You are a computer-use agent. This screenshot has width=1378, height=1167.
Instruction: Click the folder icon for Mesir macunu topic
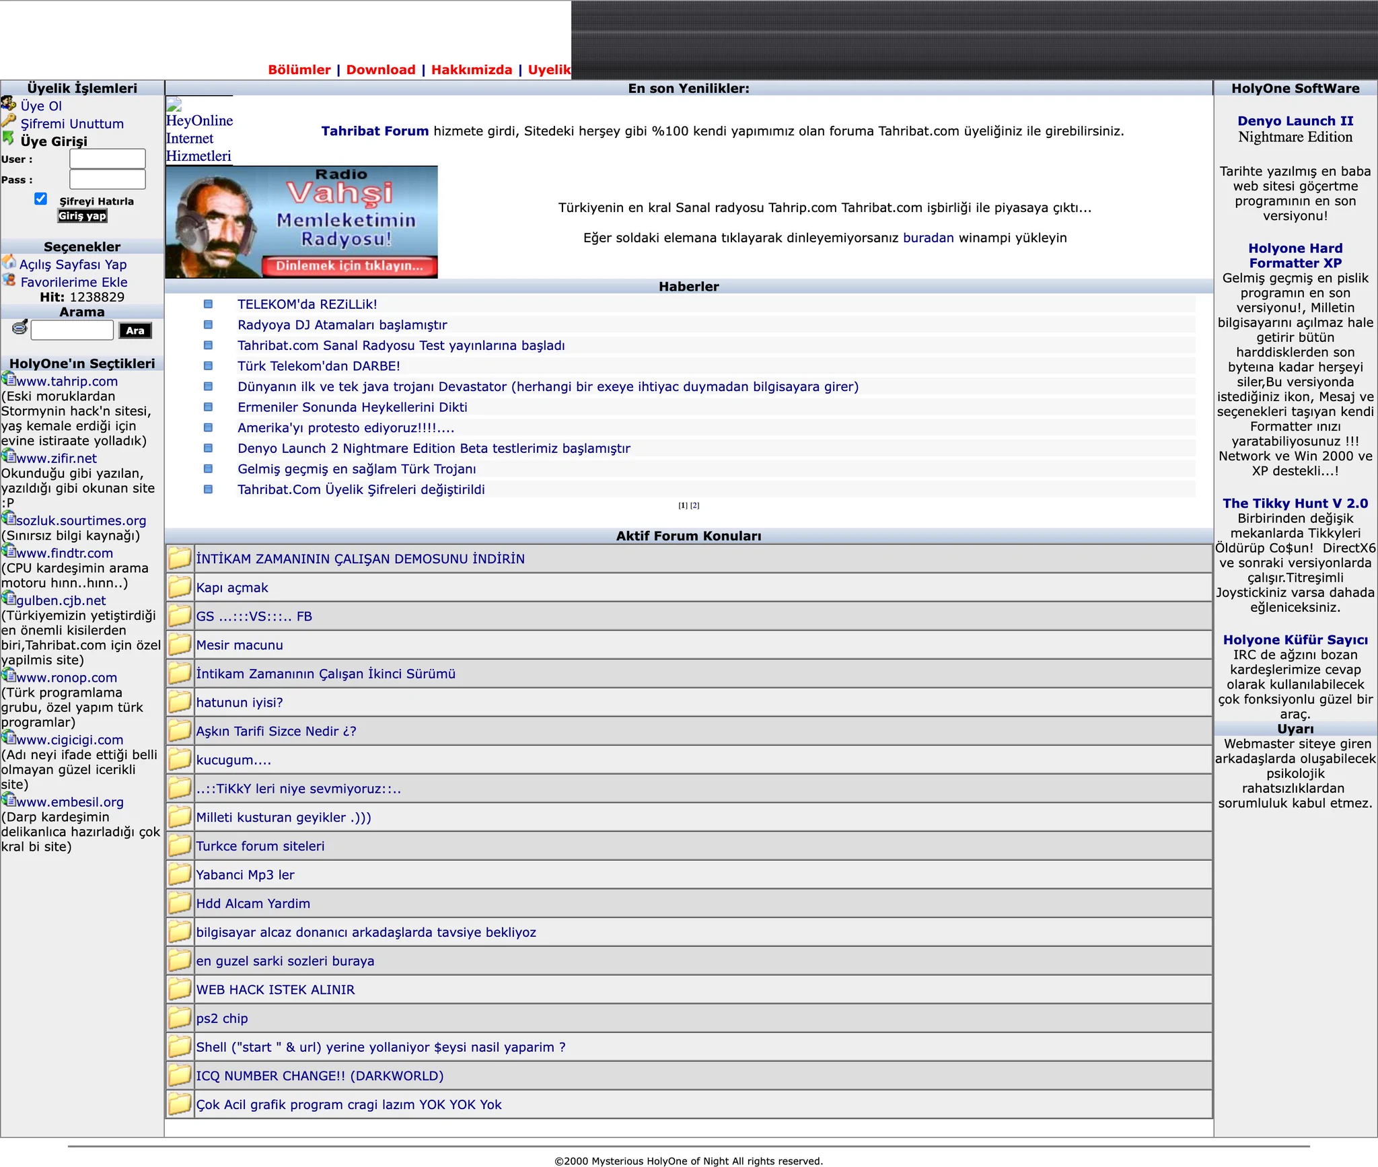coord(180,644)
